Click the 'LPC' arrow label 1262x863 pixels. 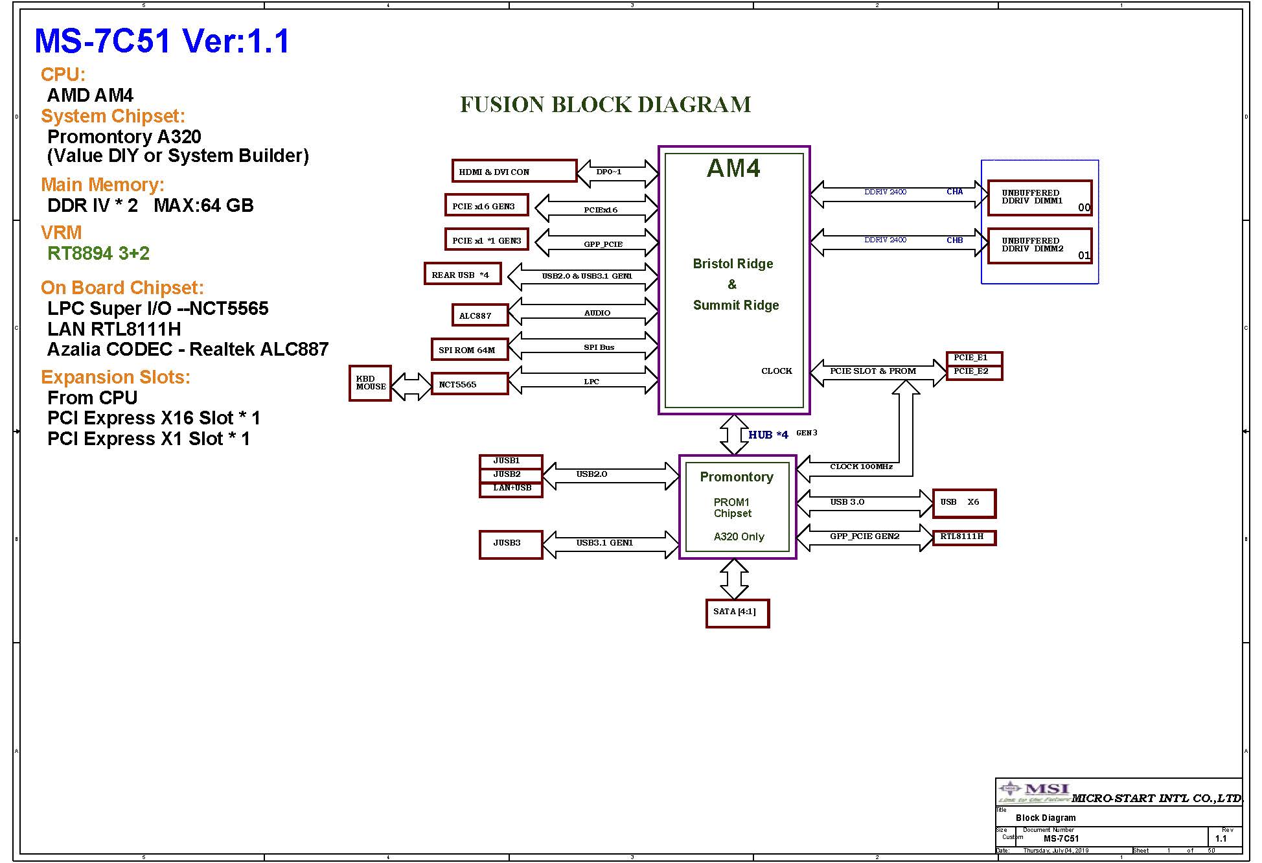point(591,382)
